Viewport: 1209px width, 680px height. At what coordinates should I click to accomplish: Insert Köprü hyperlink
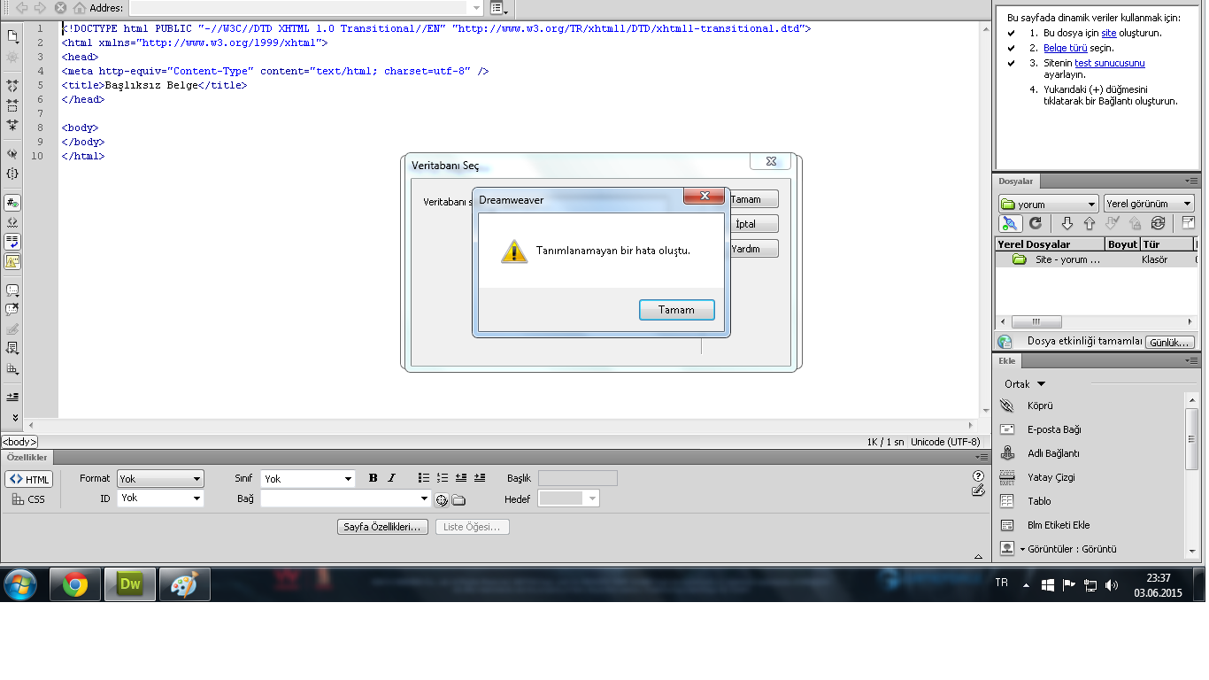(x=1039, y=406)
